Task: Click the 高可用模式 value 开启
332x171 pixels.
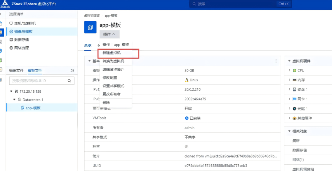Action: click(x=188, y=109)
